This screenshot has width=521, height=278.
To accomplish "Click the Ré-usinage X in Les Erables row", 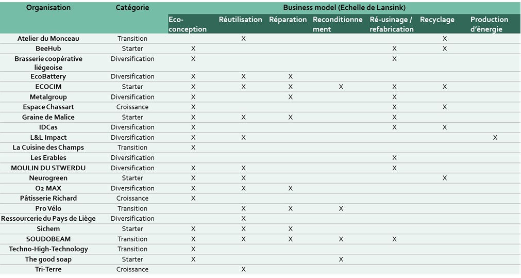I will pyautogui.click(x=394, y=158).
